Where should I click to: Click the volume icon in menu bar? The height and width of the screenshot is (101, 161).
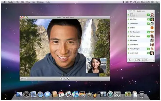pos(138,2)
